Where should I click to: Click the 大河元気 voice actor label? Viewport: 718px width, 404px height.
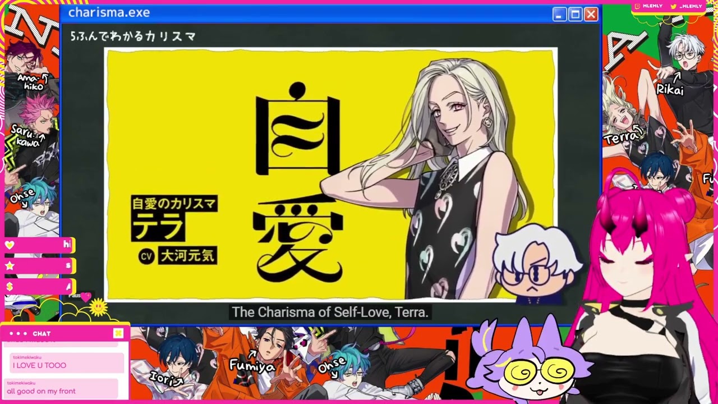point(188,256)
